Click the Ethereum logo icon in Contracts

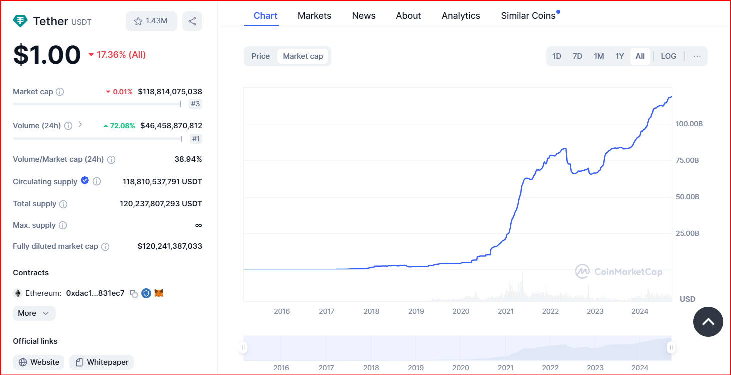pos(18,293)
